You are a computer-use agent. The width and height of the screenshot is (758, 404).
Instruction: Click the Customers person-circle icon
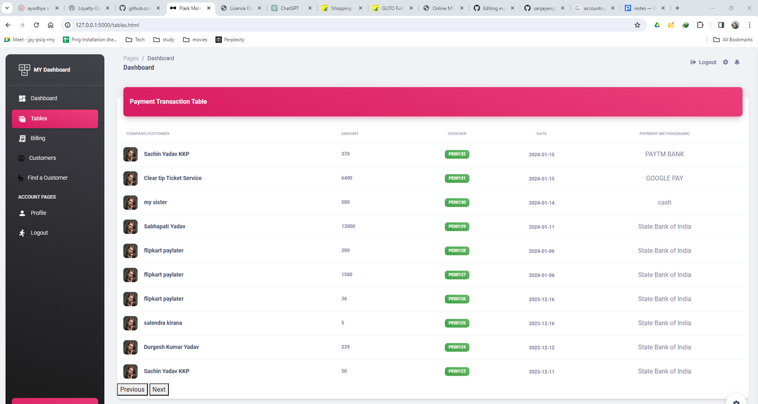click(x=22, y=158)
